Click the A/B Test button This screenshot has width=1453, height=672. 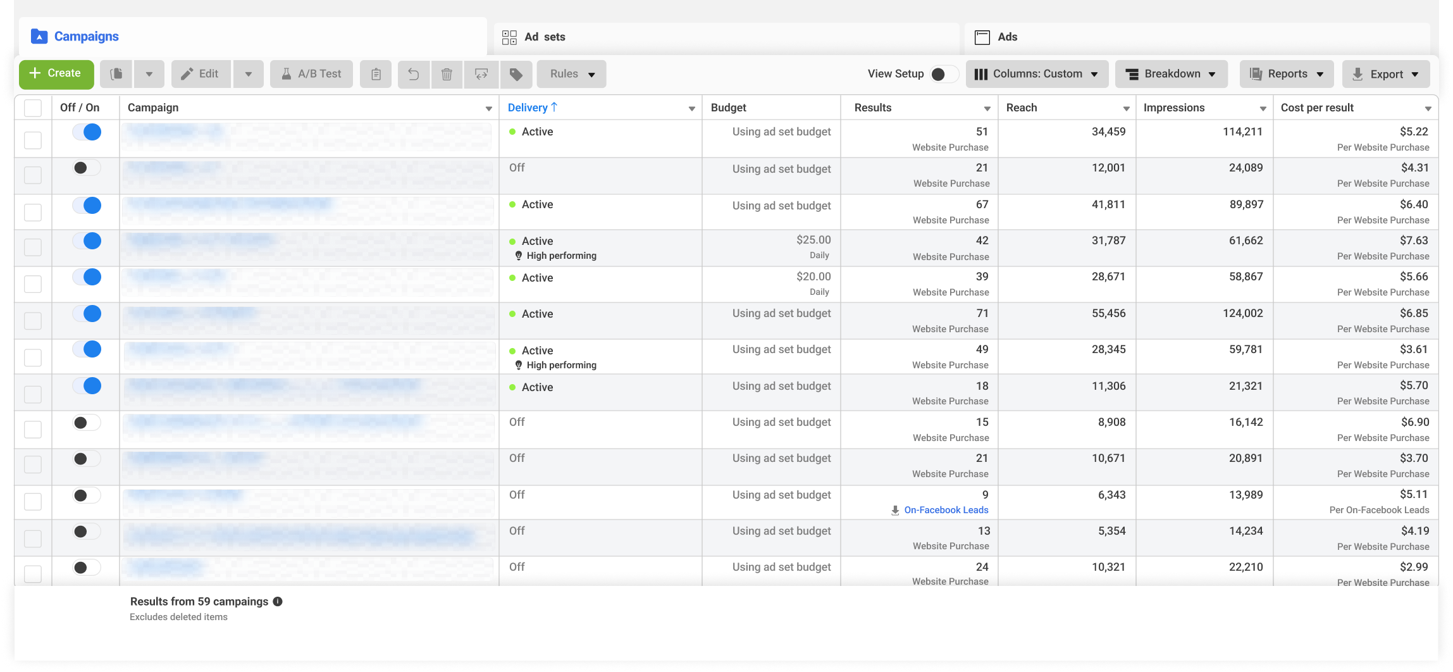point(312,74)
